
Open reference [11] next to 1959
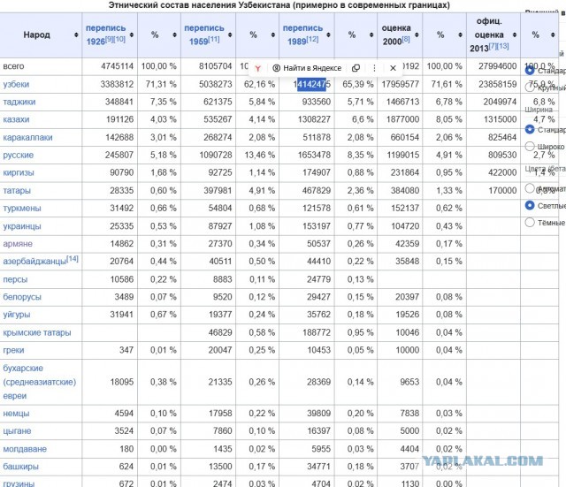point(214,39)
